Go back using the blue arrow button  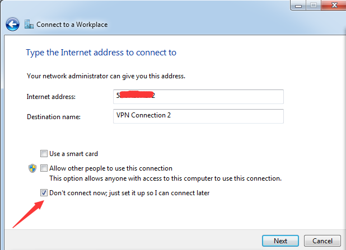coord(12,24)
